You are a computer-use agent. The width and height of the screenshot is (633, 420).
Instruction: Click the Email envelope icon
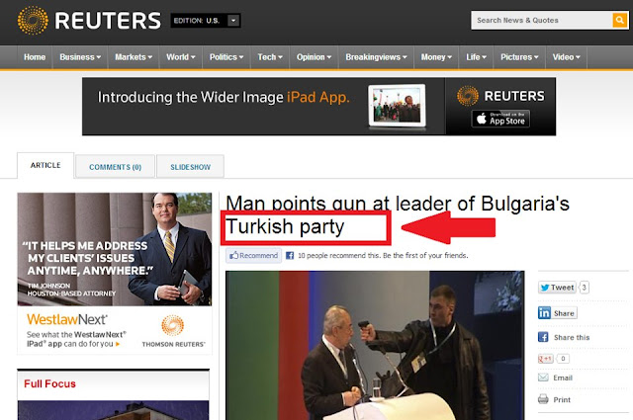tap(543, 378)
